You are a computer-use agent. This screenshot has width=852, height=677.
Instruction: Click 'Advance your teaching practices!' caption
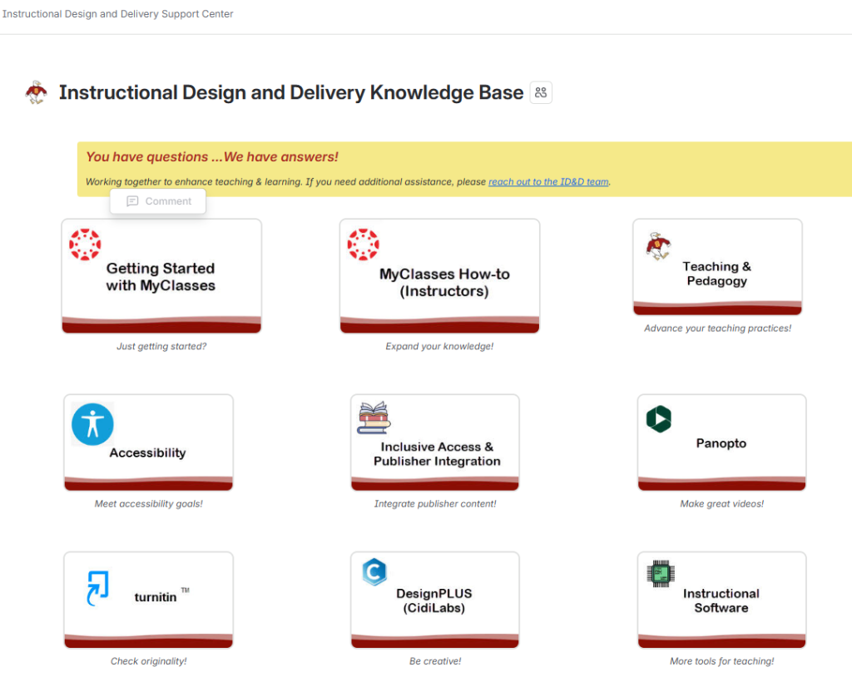(x=717, y=329)
